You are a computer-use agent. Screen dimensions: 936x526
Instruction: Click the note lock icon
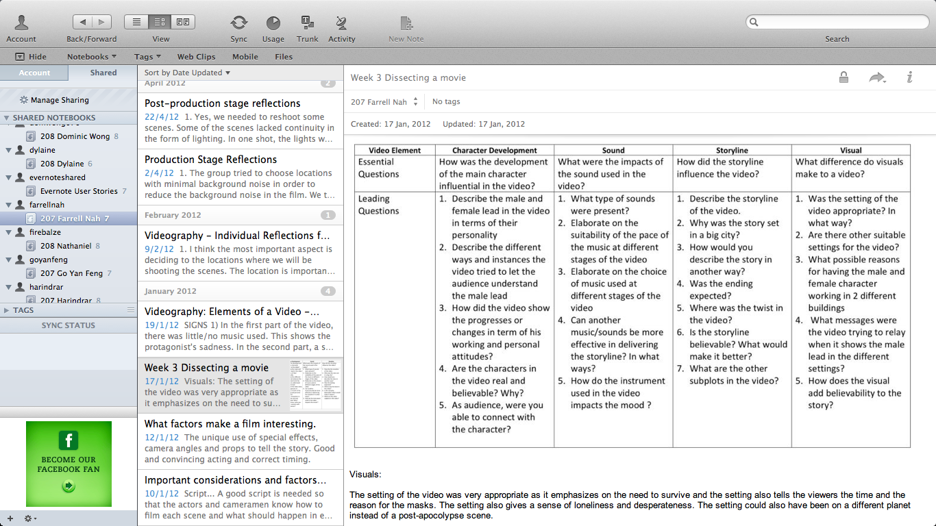844,77
